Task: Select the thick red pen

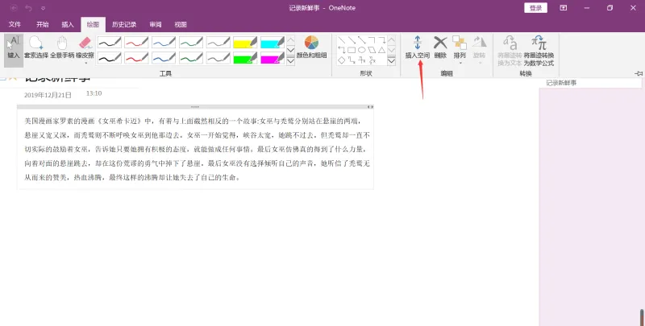Action: (136, 58)
